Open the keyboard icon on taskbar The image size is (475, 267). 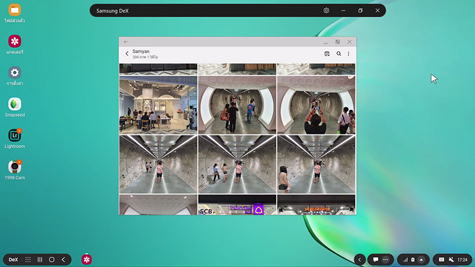click(x=441, y=259)
